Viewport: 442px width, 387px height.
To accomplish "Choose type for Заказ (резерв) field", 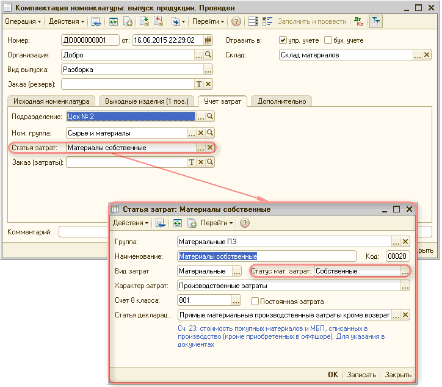I will 199,84.
